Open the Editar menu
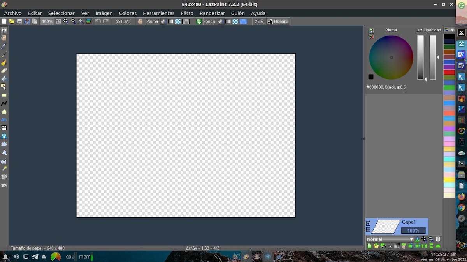This screenshot has width=467, height=262. pyautogui.click(x=35, y=13)
